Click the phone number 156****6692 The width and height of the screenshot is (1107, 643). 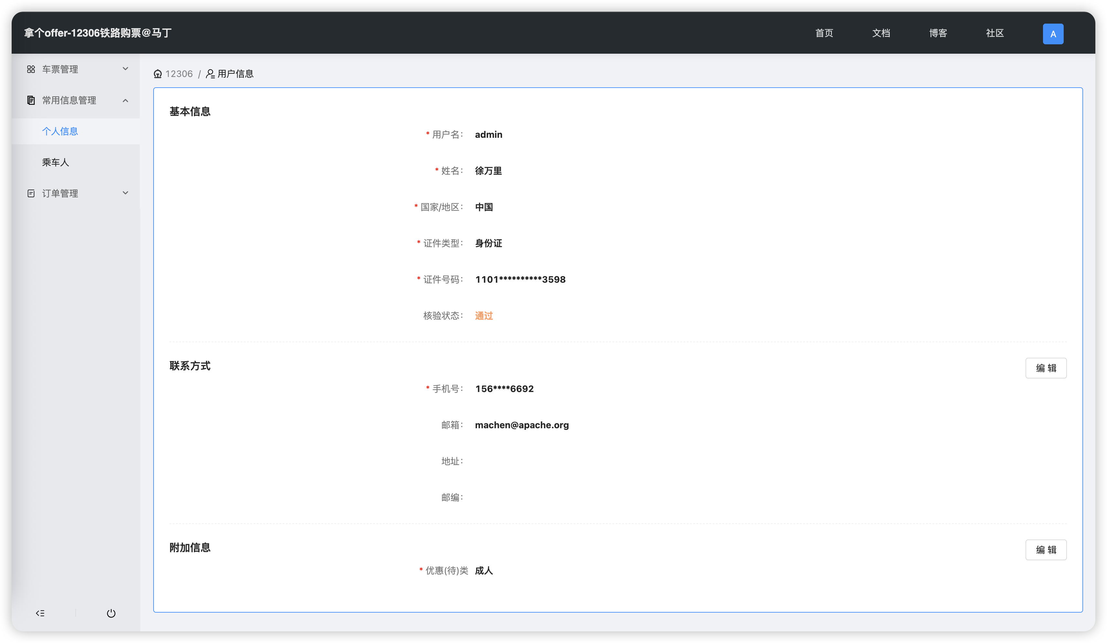click(x=504, y=389)
